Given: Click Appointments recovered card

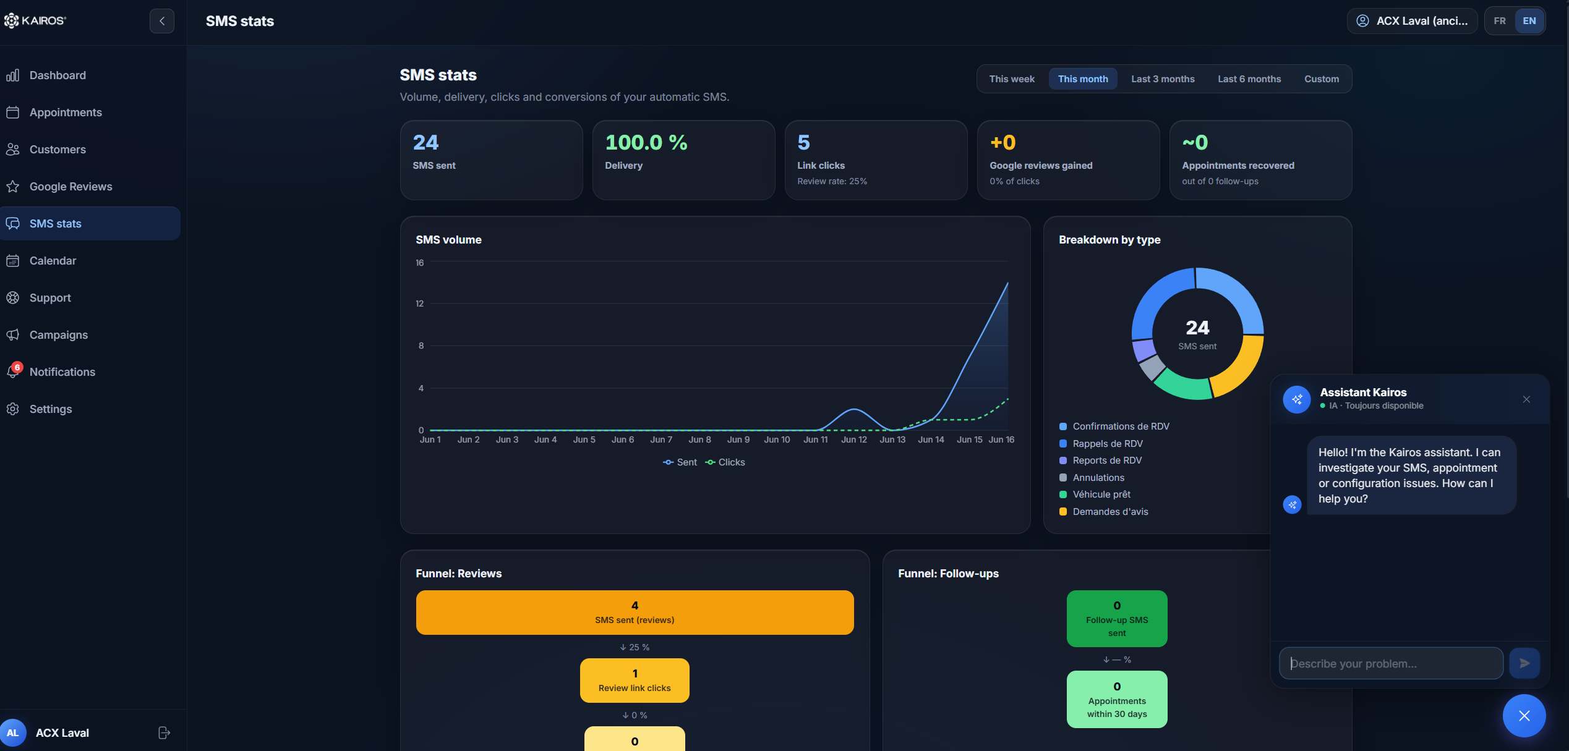Looking at the screenshot, I should (1260, 160).
